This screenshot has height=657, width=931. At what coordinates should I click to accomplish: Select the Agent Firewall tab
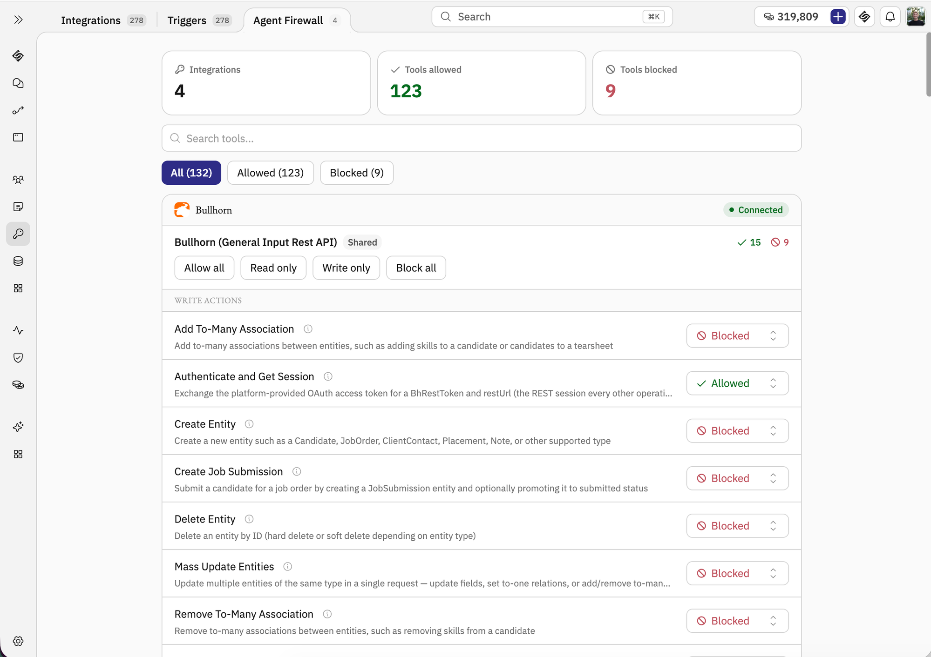tap(297, 20)
